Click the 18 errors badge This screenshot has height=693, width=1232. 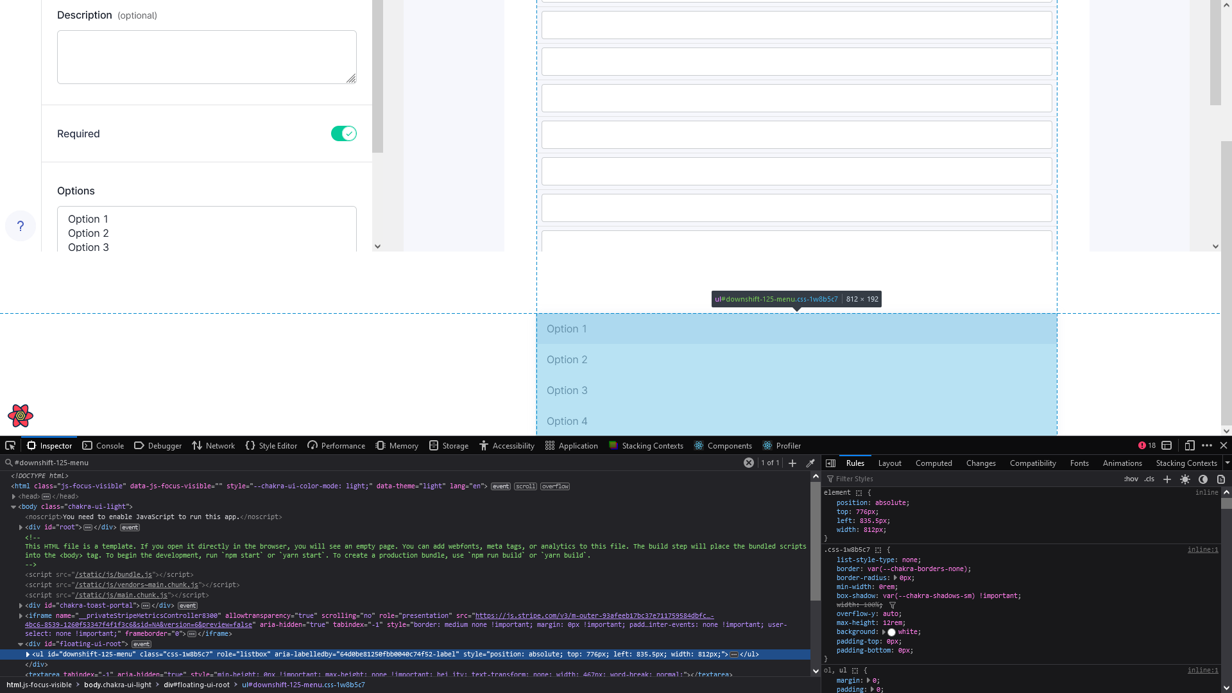pyautogui.click(x=1147, y=445)
